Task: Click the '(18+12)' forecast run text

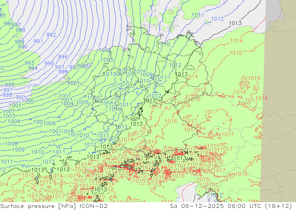Action: coord(279,206)
